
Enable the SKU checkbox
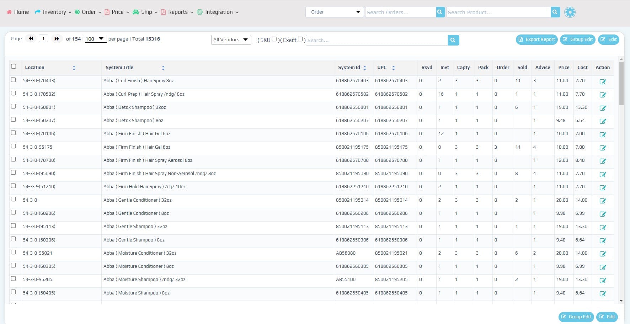[274, 39]
